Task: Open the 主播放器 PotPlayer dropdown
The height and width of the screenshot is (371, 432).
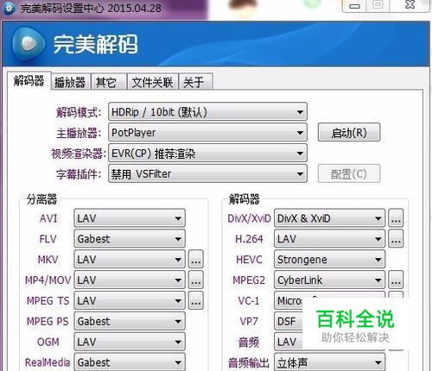Action: [x=207, y=133]
